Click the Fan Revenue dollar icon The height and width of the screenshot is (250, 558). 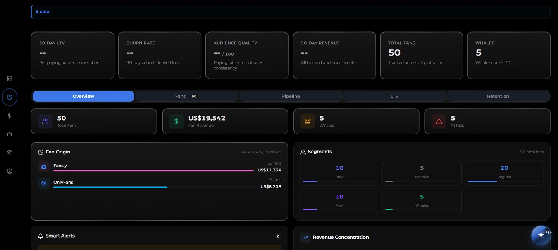176,121
